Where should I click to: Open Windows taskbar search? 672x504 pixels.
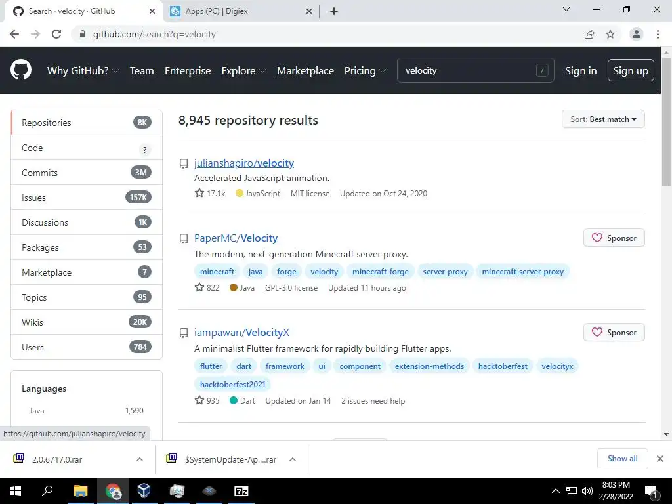pyautogui.click(x=47, y=491)
